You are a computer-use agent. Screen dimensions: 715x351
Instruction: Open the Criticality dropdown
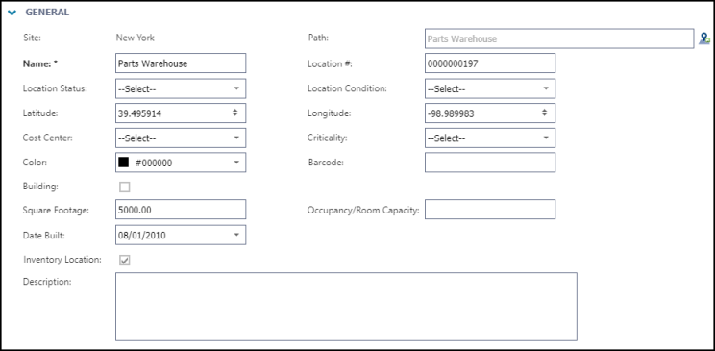point(490,138)
